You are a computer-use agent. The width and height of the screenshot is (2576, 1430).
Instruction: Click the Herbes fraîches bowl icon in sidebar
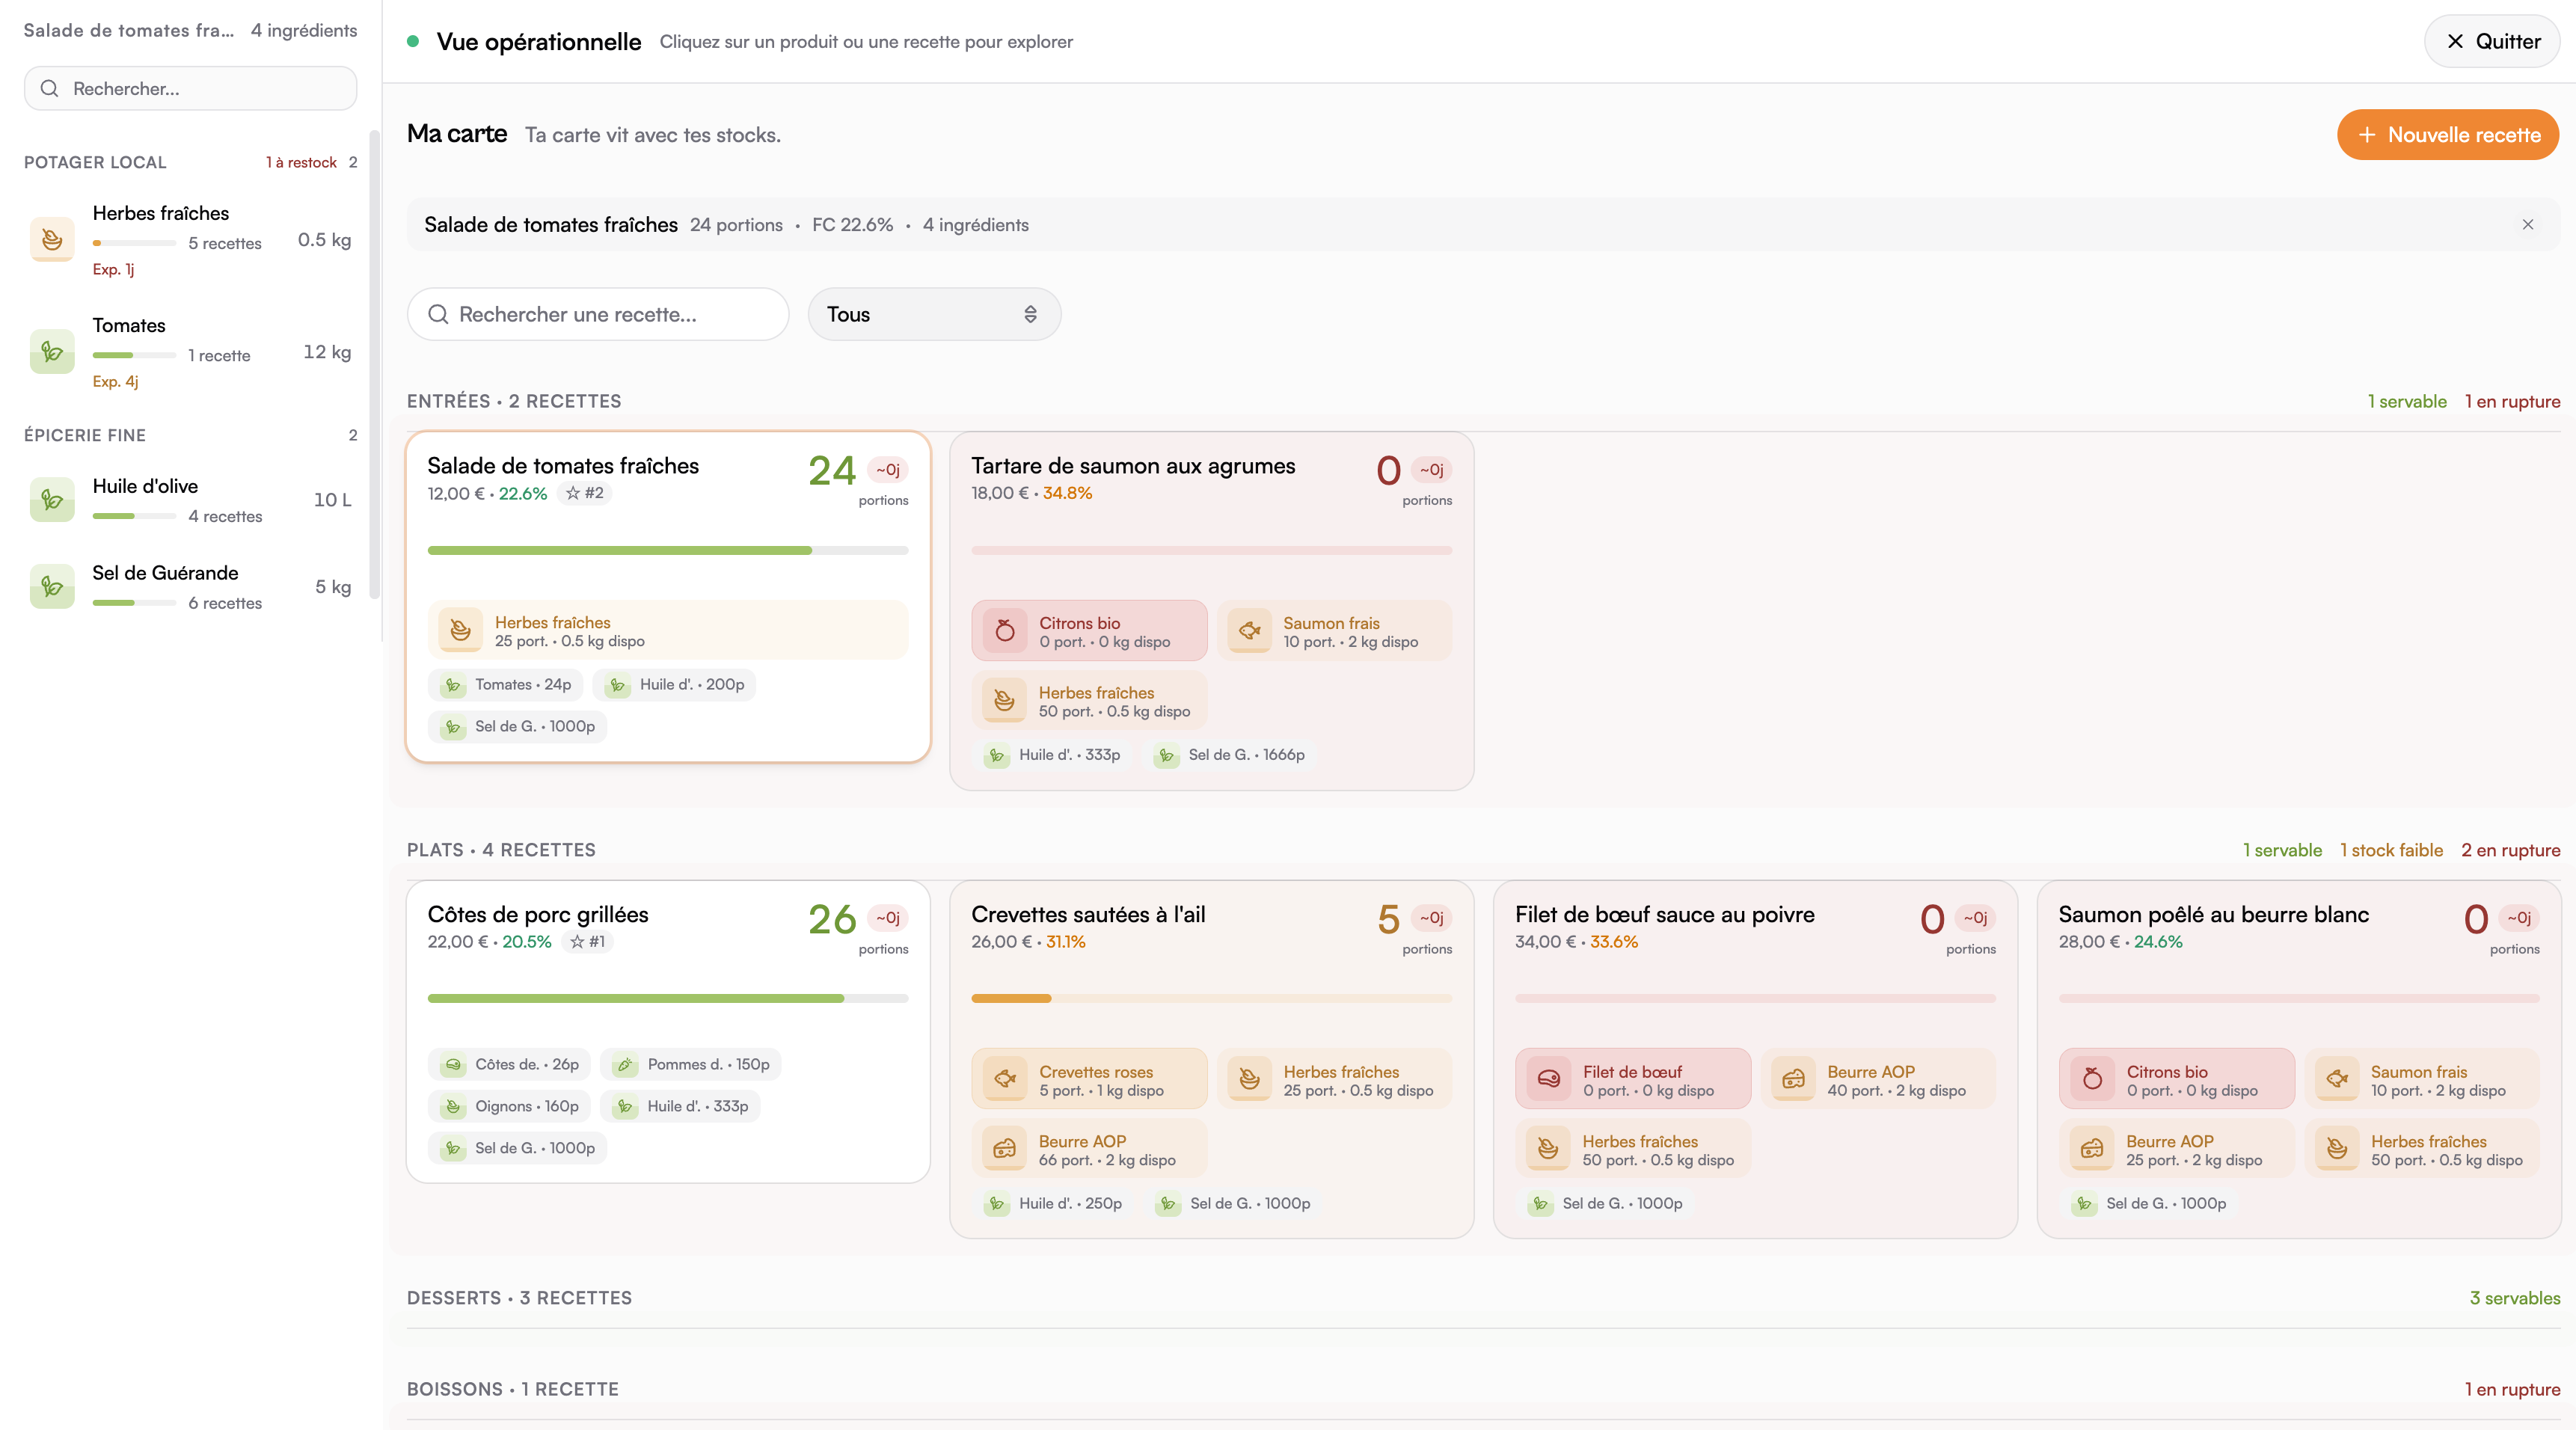pos(52,239)
